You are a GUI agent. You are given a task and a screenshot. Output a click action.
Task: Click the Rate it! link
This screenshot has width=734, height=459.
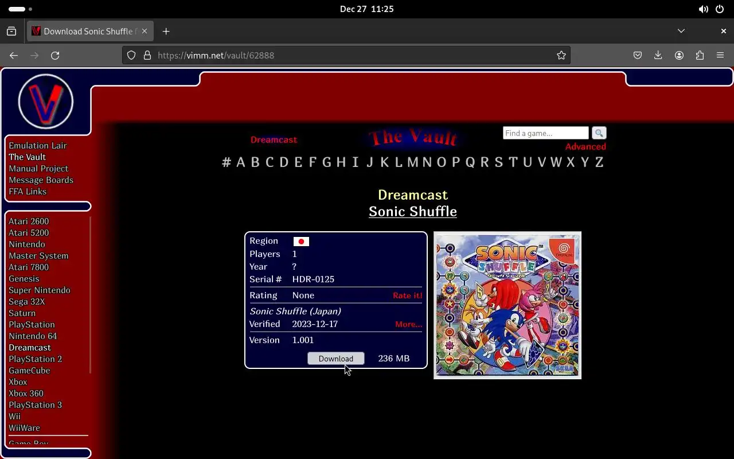point(408,295)
